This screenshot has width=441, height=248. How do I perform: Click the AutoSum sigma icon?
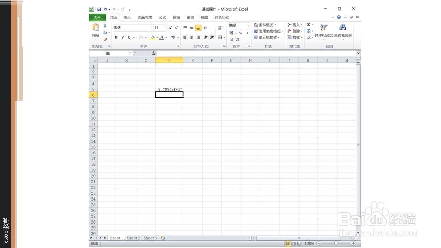point(309,25)
